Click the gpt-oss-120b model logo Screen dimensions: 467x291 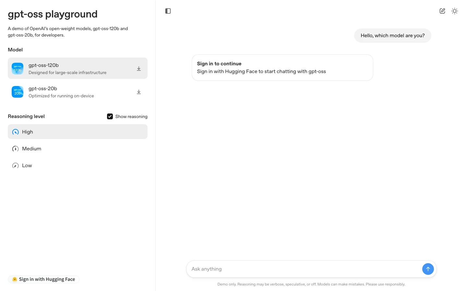(x=18, y=69)
